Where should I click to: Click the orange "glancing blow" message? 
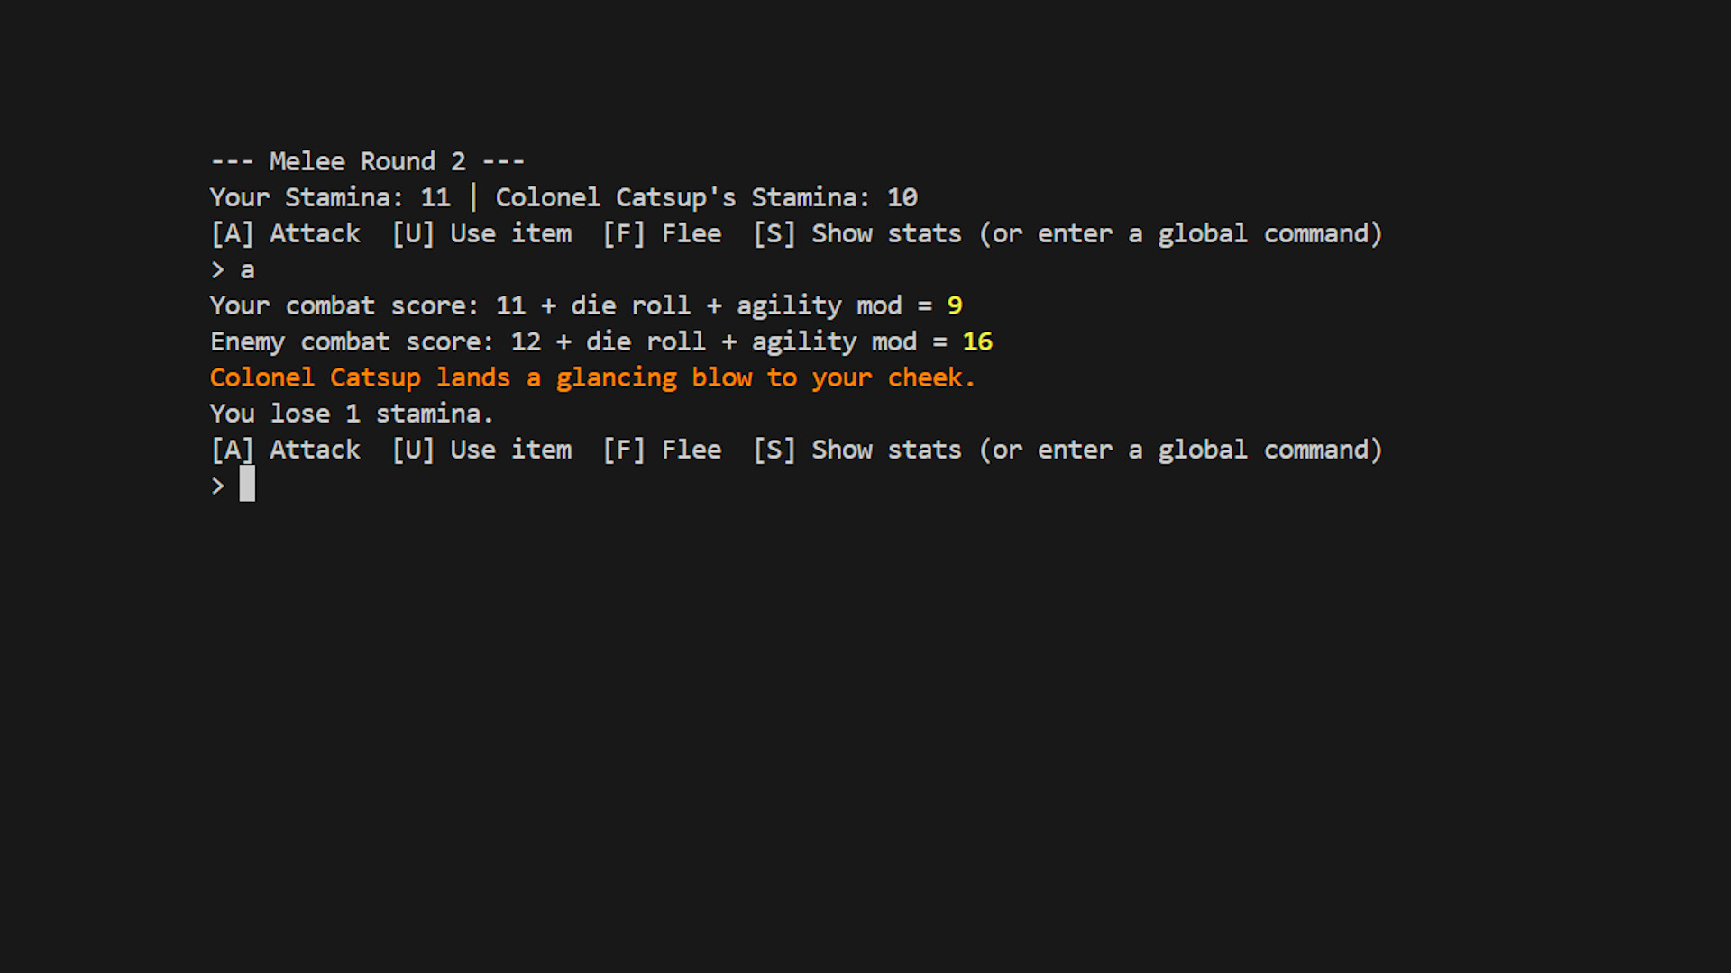click(592, 377)
